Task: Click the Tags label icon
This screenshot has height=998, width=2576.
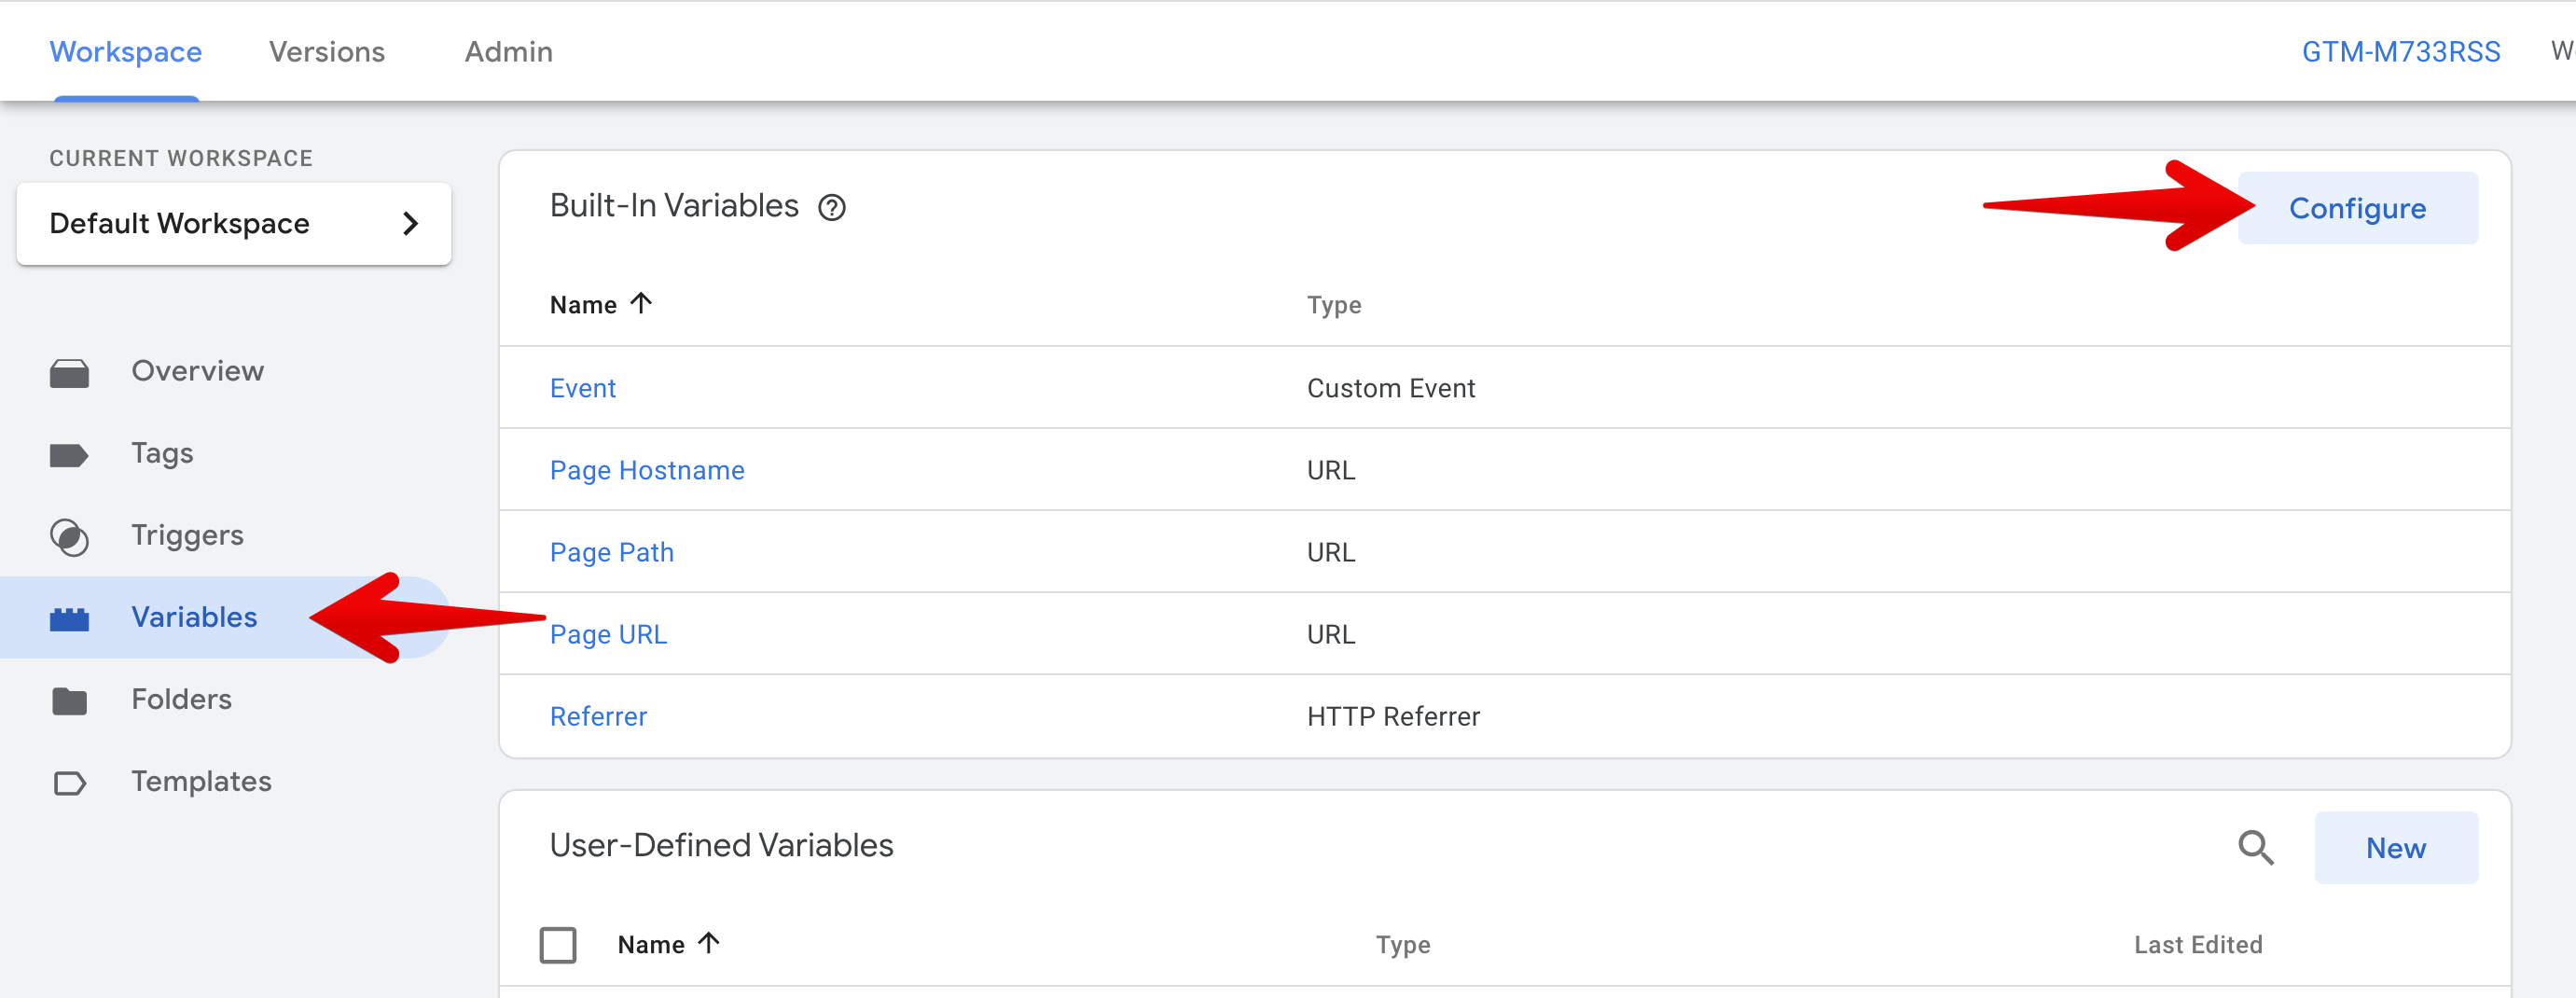Action: point(69,455)
